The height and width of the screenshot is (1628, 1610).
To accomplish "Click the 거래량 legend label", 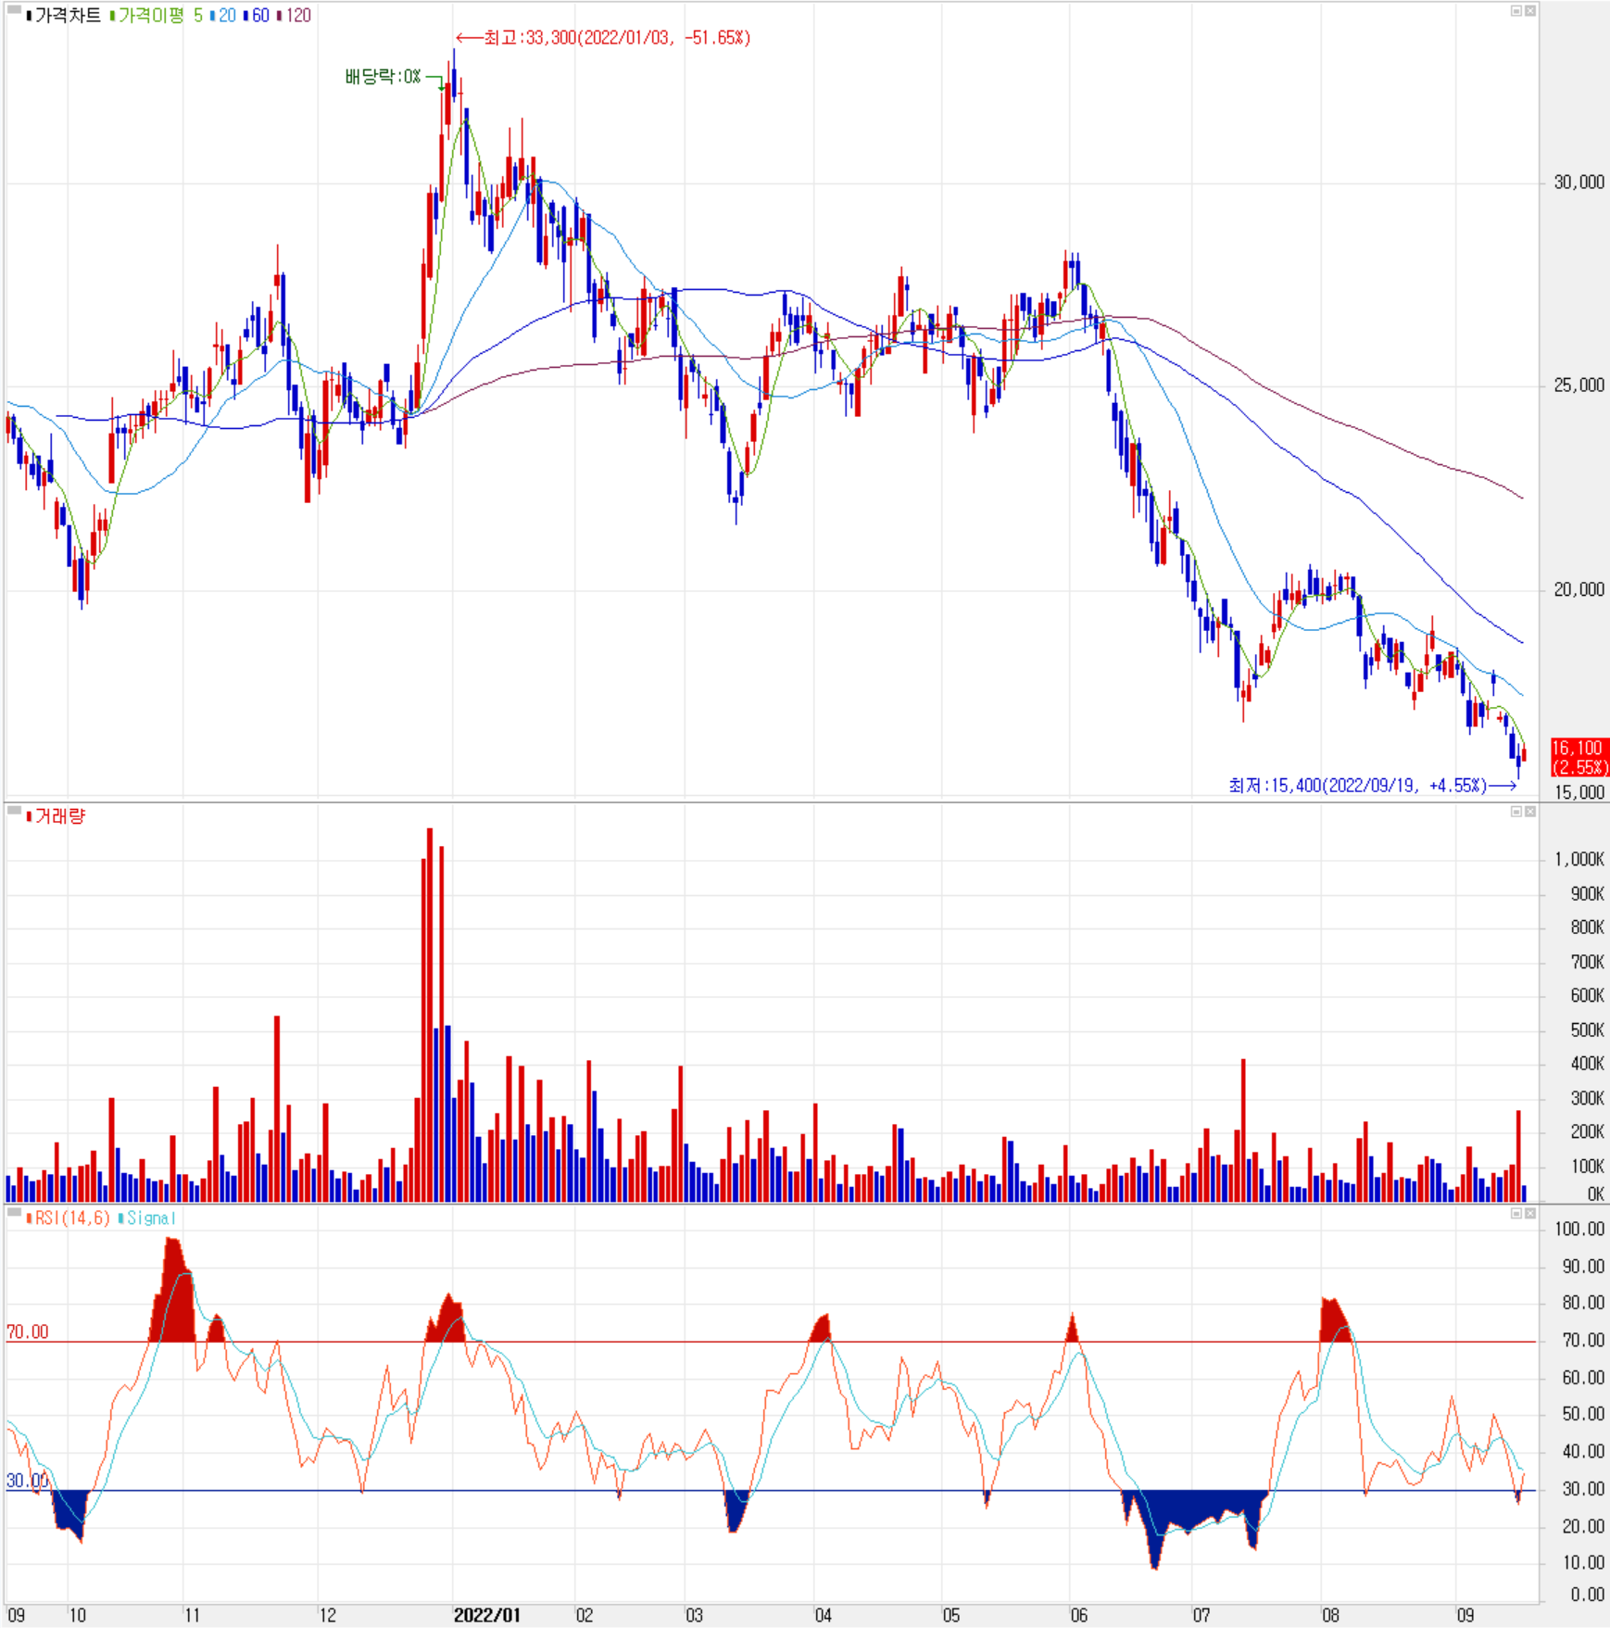I will pyautogui.click(x=57, y=816).
